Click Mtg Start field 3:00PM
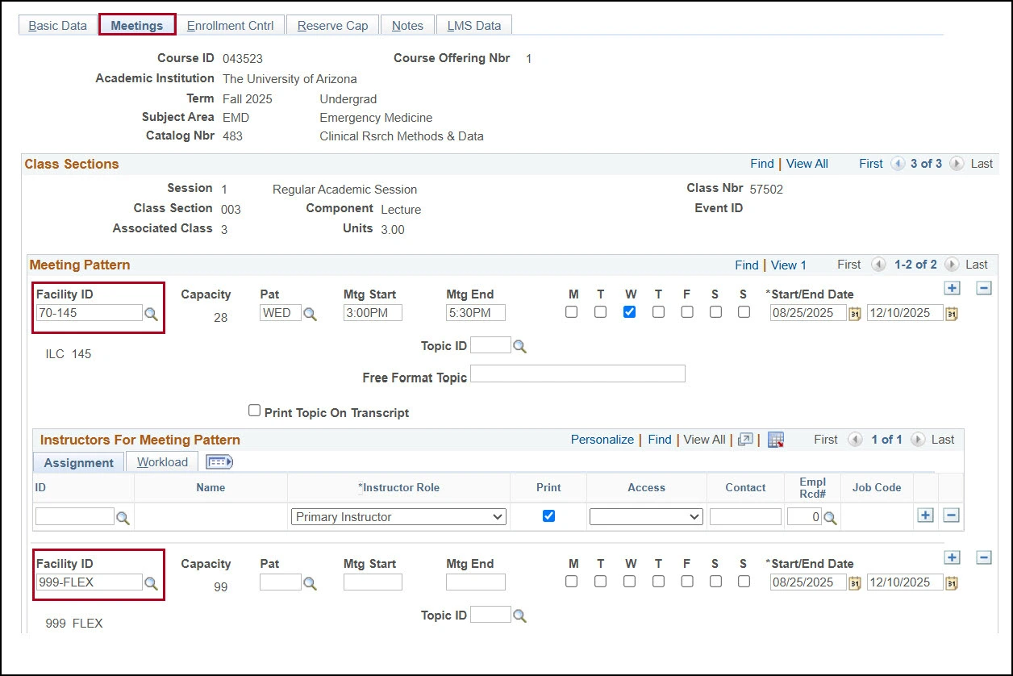Image resolution: width=1013 pixels, height=676 pixels. click(x=373, y=313)
